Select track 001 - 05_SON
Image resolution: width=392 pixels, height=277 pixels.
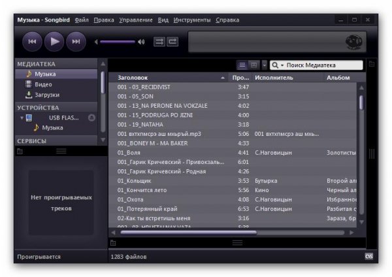(233, 97)
